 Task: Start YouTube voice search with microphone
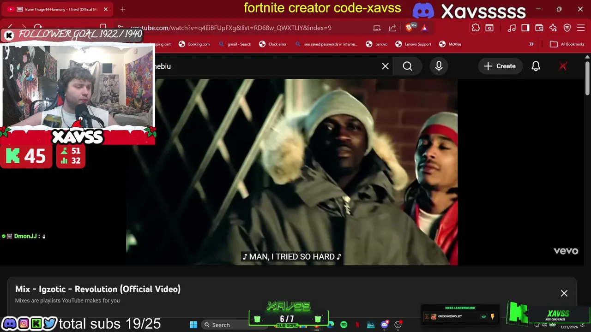(x=439, y=66)
